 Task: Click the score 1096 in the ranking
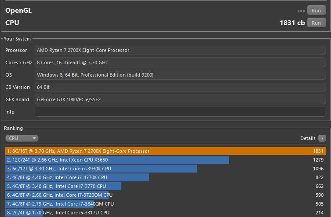[318, 169]
